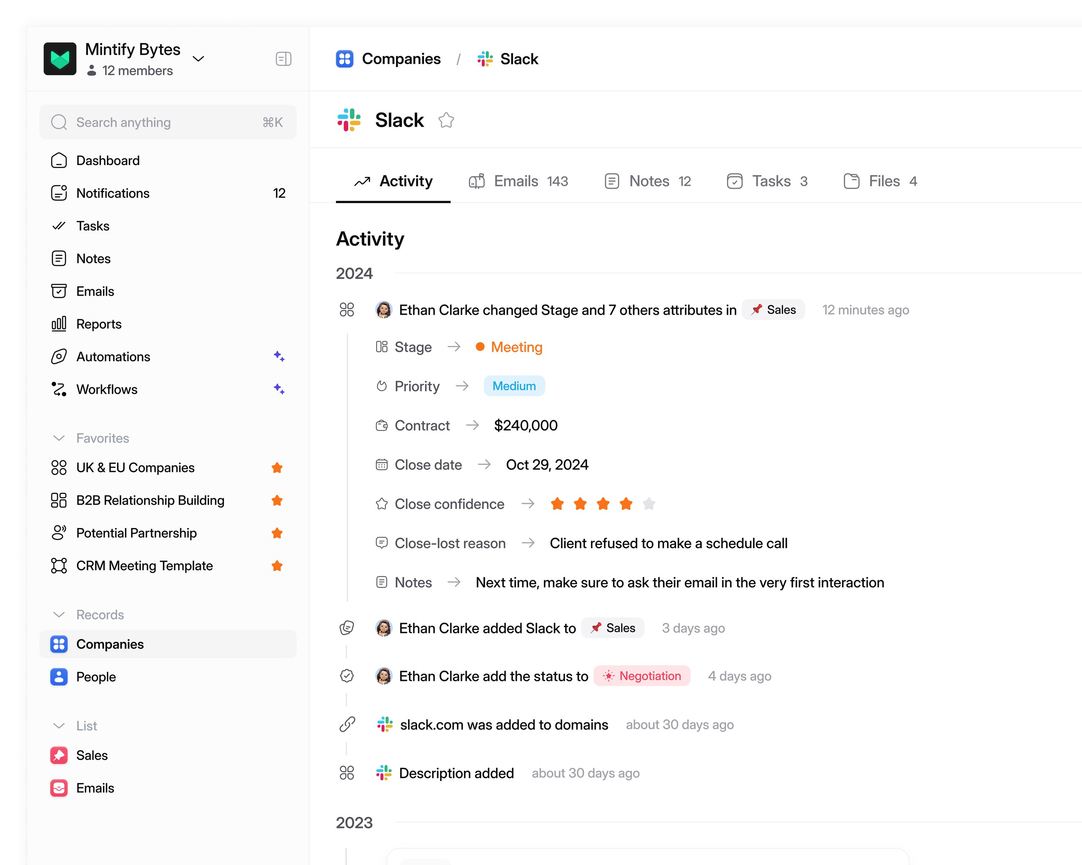Favorite Slack with the star outline
The image size is (1082, 865).
point(446,120)
